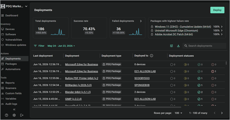The image size is (230, 120).
Task: Focus the Search deployments field
Action: point(204,46)
